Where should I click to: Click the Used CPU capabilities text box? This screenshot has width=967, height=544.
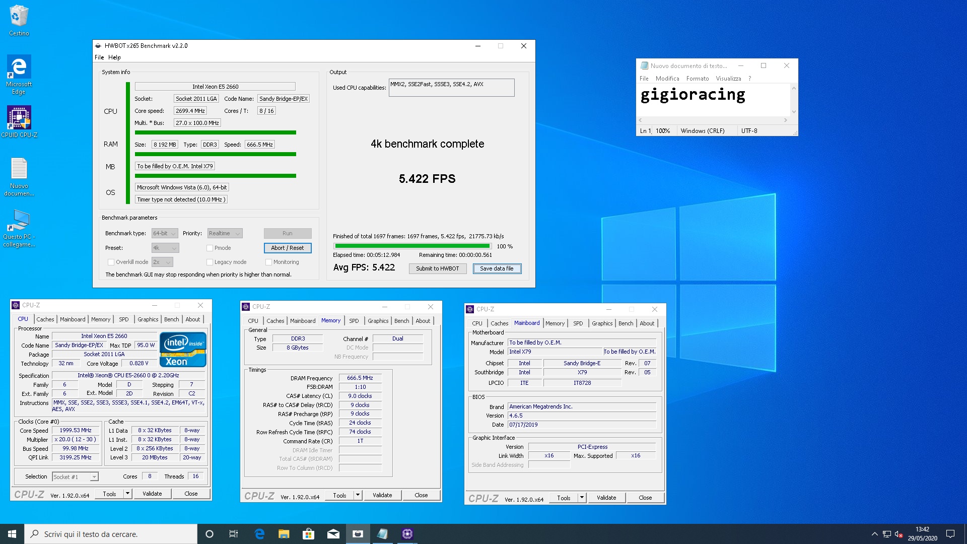[x=451, y=87]
